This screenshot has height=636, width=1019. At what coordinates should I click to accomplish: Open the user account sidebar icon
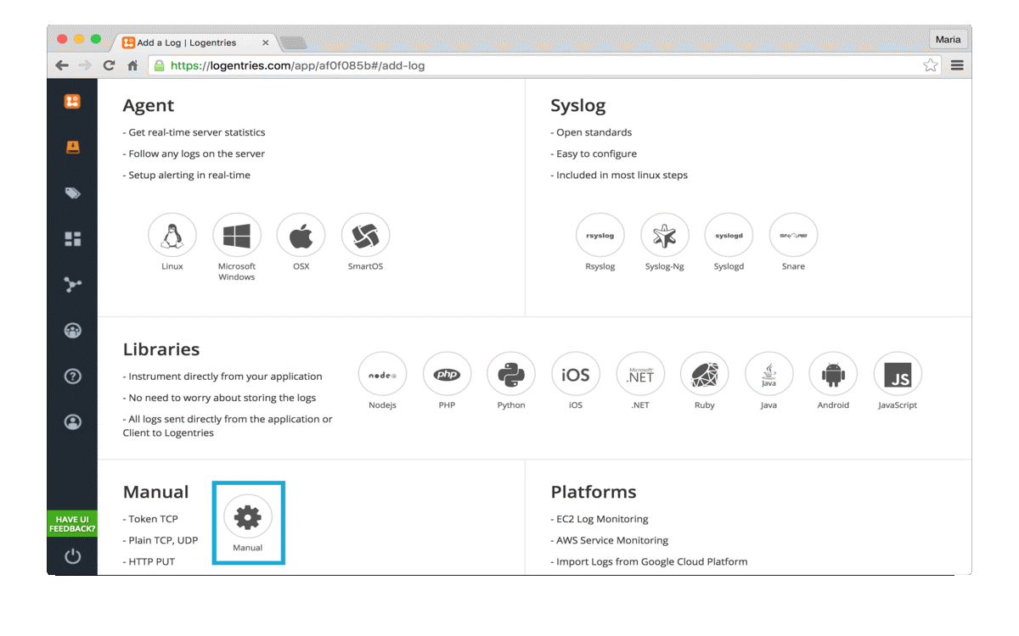tap(72, 421)
